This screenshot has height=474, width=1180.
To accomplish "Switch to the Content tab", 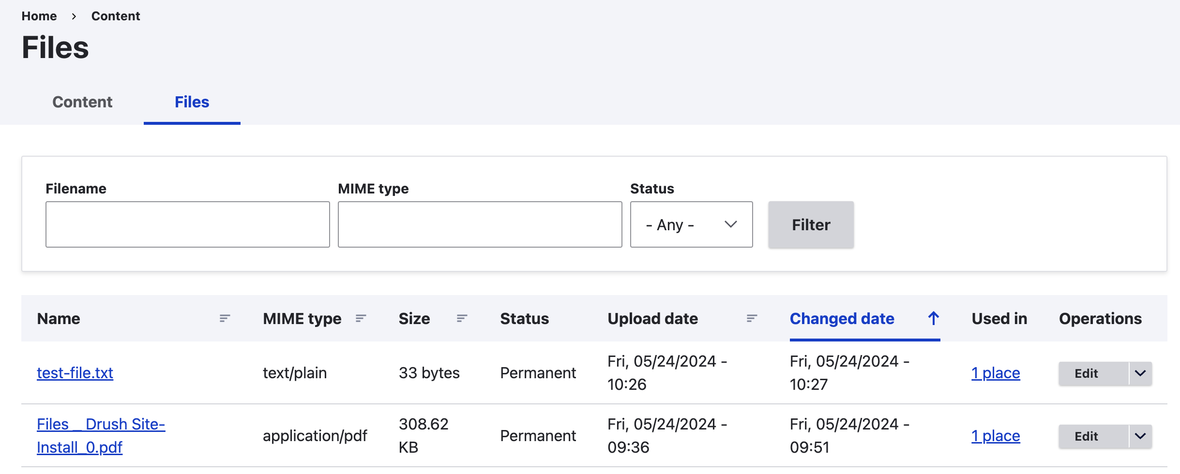I will (82, 102).
